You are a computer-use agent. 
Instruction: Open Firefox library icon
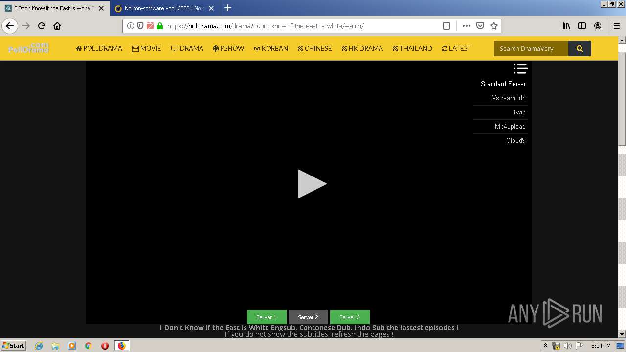coord(566,26)
